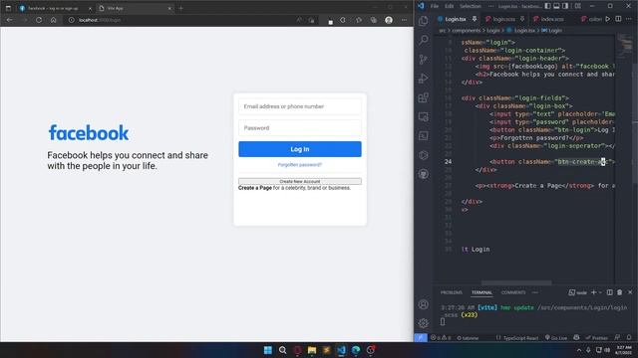Open Accounts icon in VS Code activity bar
Screen dimensions: 638x358
[x=423, y=304]
